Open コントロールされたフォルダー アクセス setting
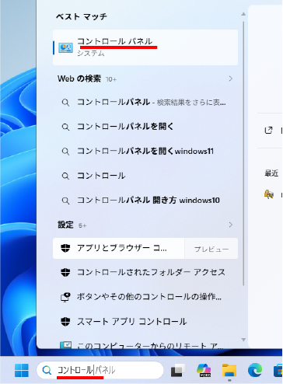Screen dimensions: 283x384 [x=145, y=272]
